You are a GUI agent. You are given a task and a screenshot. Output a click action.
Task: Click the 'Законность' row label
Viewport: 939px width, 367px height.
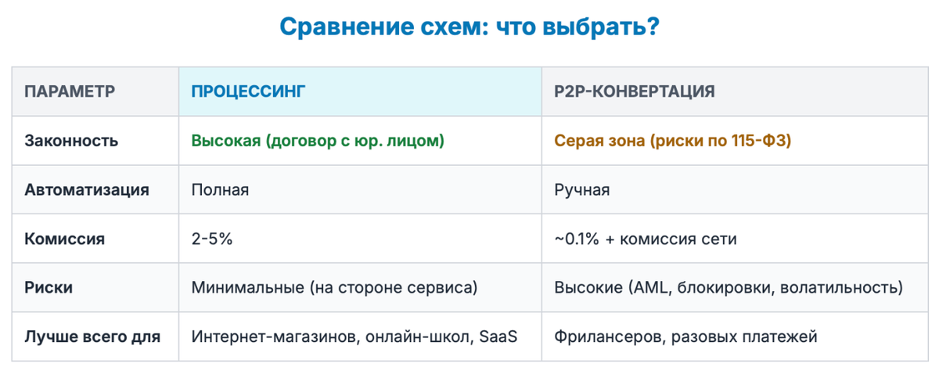pos(72,141)
